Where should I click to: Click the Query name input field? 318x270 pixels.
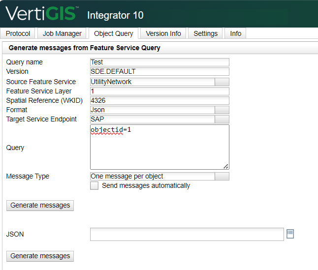(159, 62)
